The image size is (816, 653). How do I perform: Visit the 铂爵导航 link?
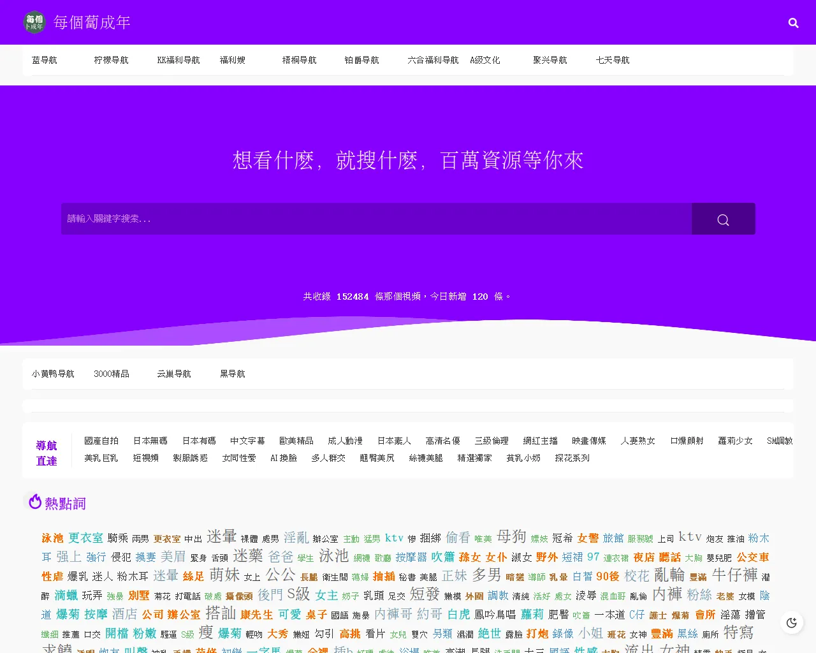click(361, 60)
